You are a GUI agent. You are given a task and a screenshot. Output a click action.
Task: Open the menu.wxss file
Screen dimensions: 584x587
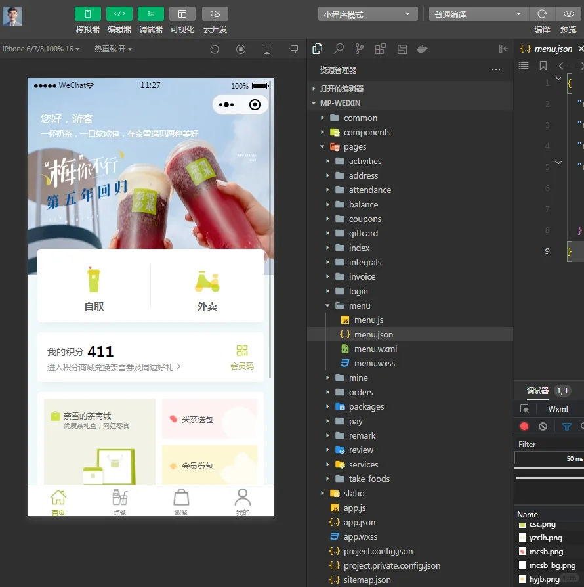tap(410, 363)
